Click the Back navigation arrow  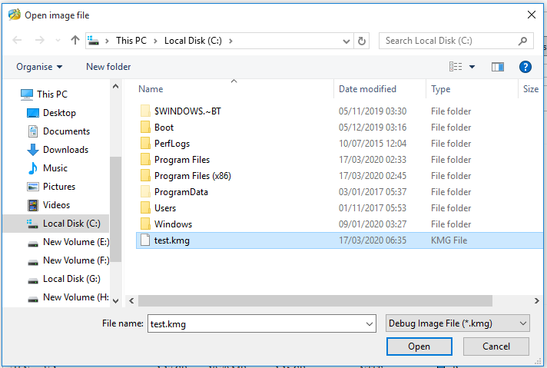pyautogui.click(x=18, y=41)
